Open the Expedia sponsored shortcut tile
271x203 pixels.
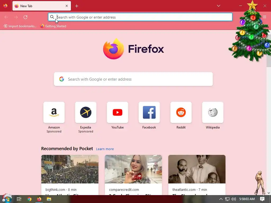pyautogui.click(x=86, y=112)
